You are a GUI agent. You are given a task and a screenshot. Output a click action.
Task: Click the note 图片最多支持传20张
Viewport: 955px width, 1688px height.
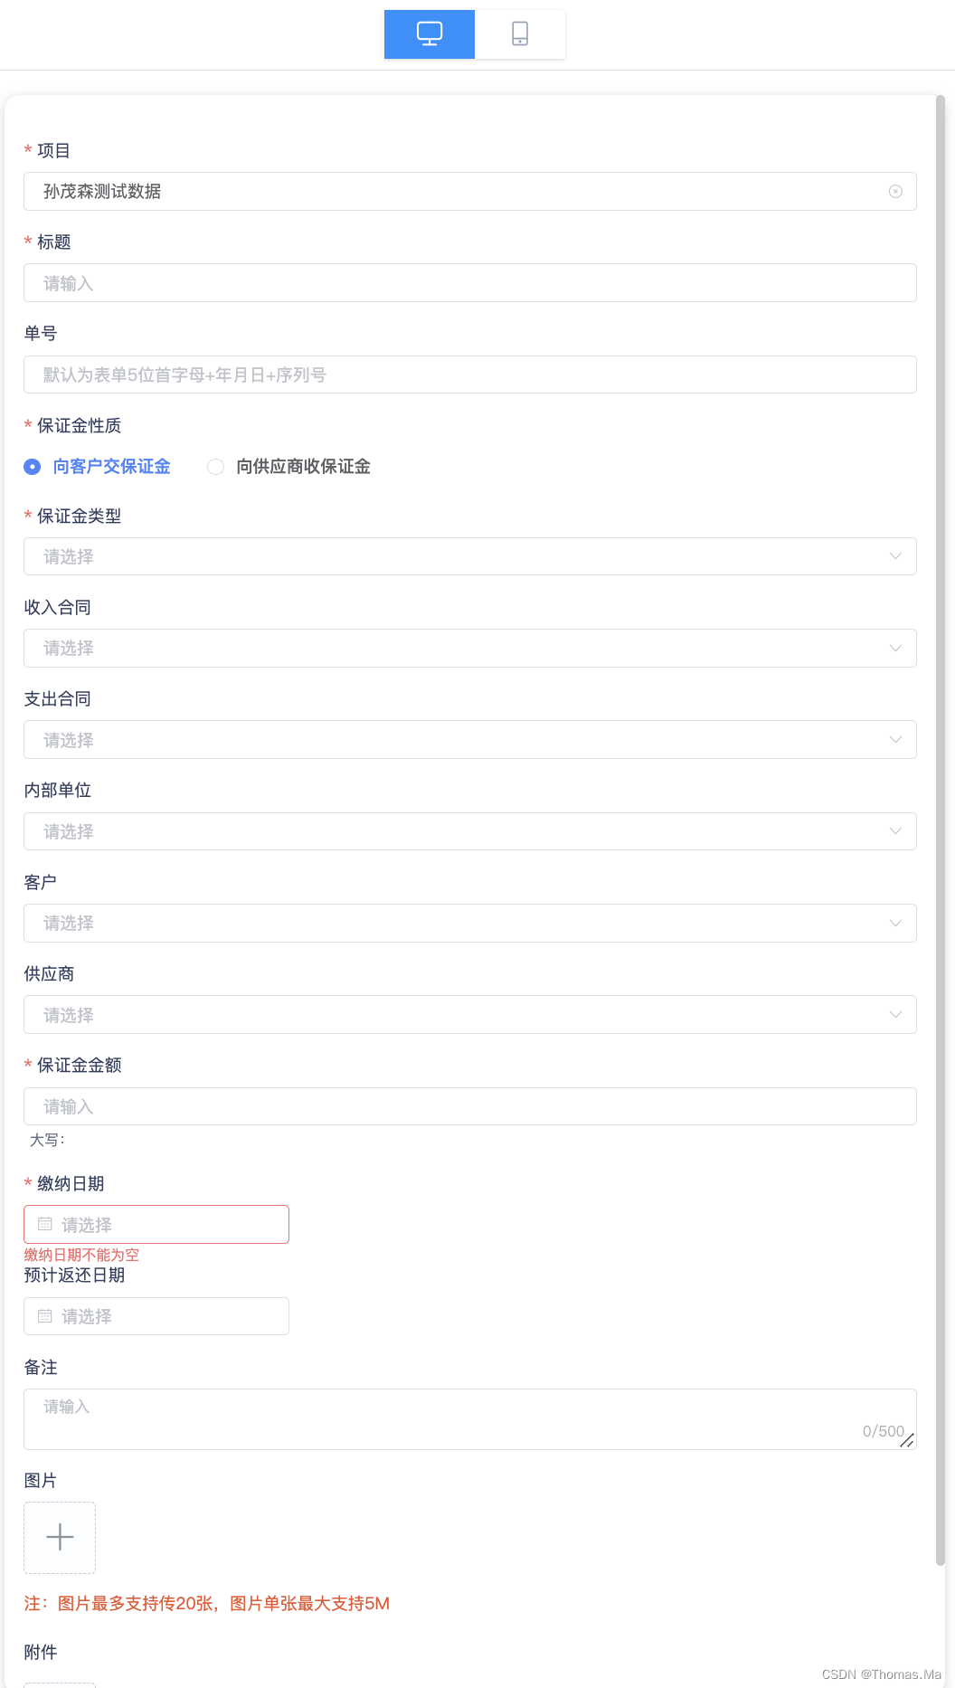206,1603
